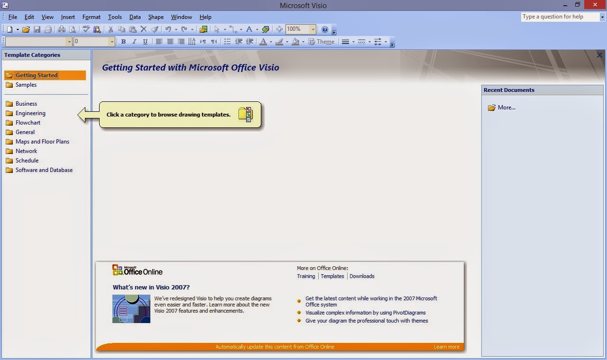607x360 pixels.
Task: Click the Pan and zoom arrows icon
Action: [280, 29]
